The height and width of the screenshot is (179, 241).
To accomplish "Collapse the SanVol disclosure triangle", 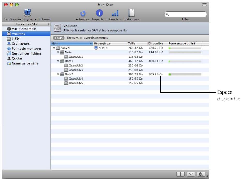I will click(54, 48).
